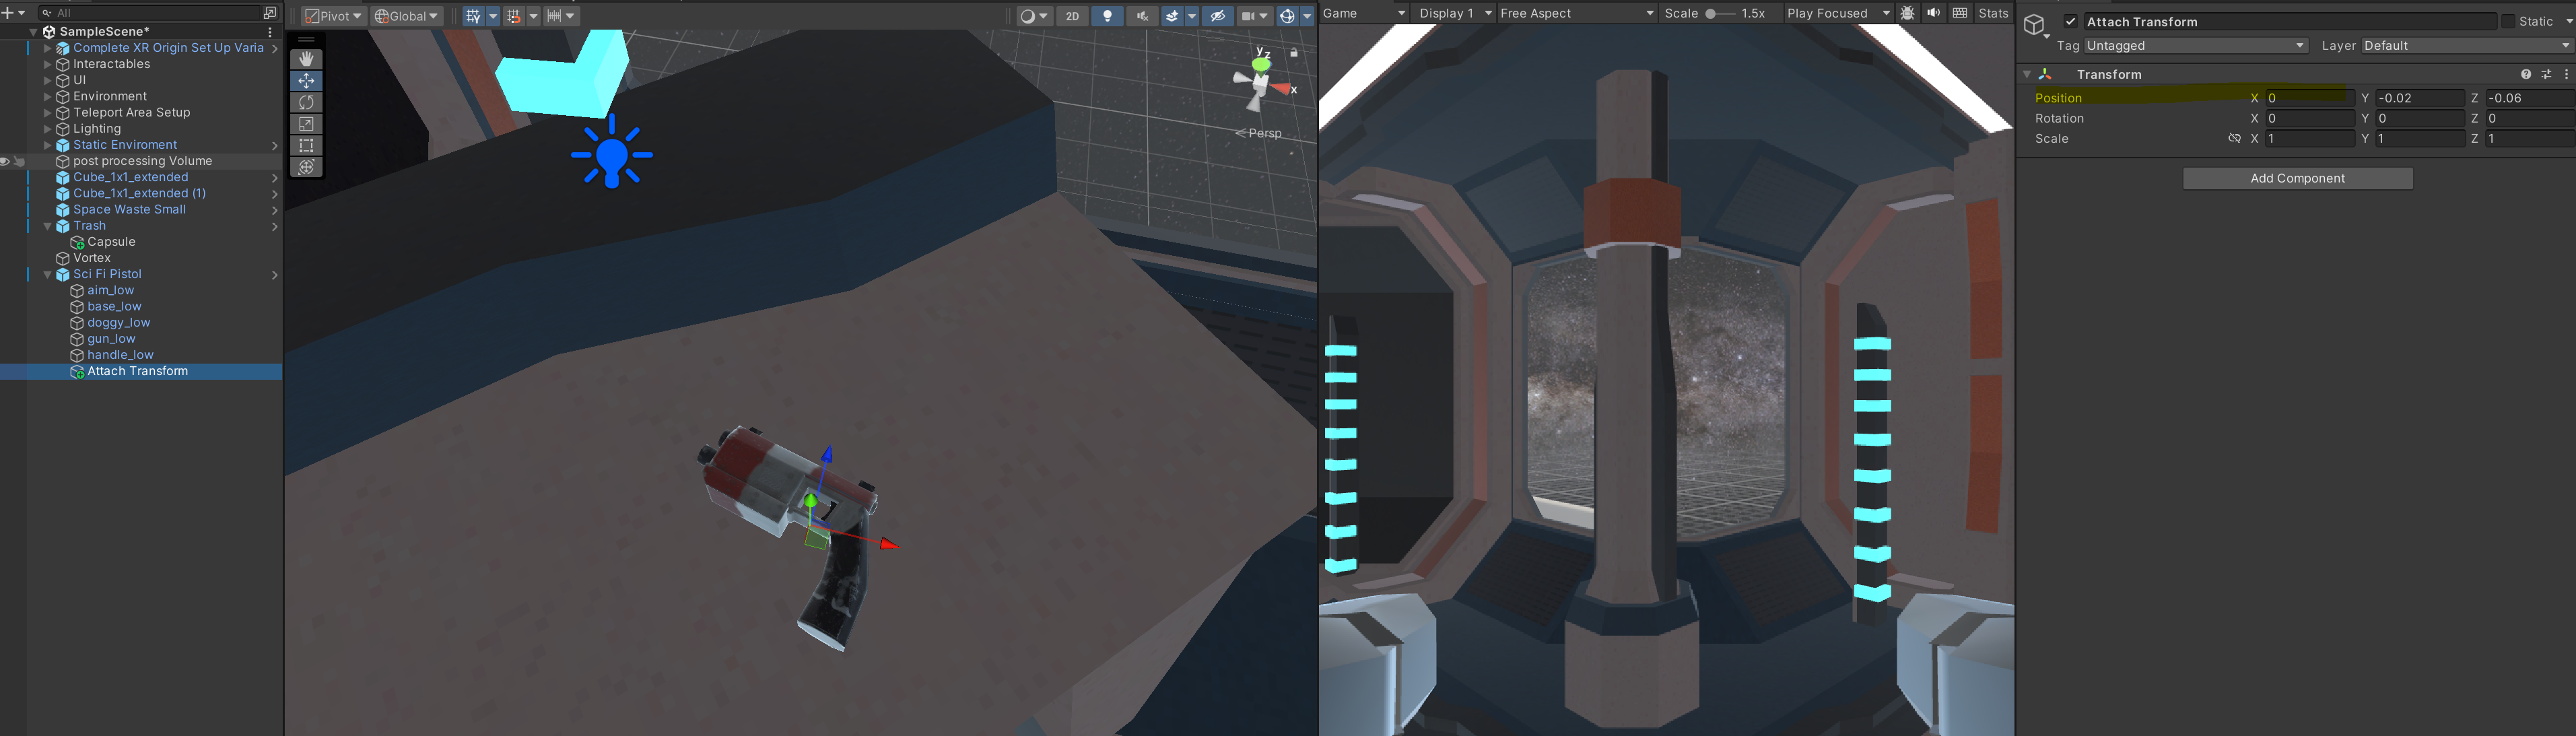Toggle scene audio mute icon
2576x736 pixels.
(1142, 16)
